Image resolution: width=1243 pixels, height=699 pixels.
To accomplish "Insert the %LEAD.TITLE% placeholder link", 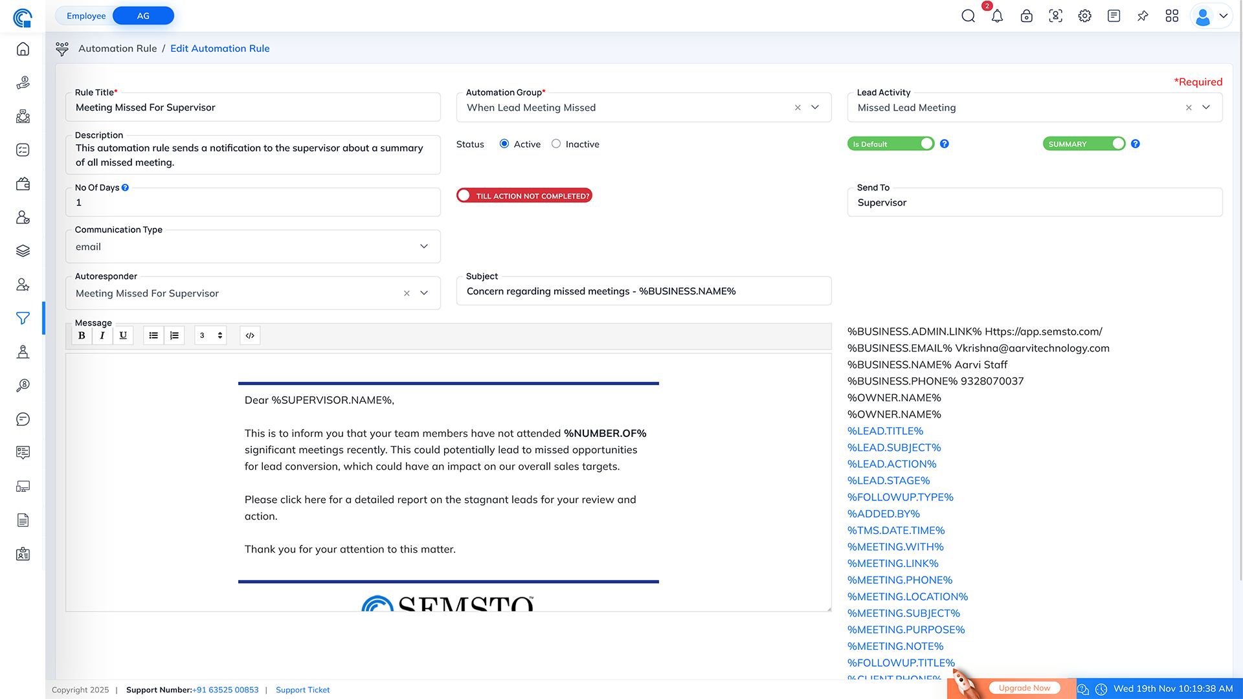I will pos(885,431).
